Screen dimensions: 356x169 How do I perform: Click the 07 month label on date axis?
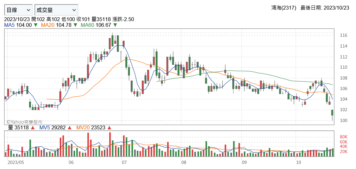tap(124, 163)
